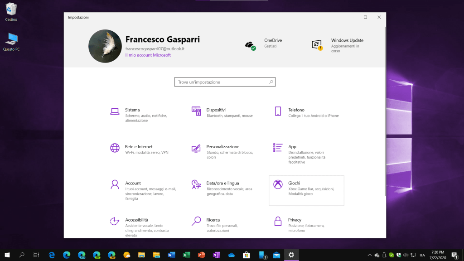The height and width of the screenshot is (261, 464).
Task: Open the Privacy settings category
Action: click(x=295, y=220)
